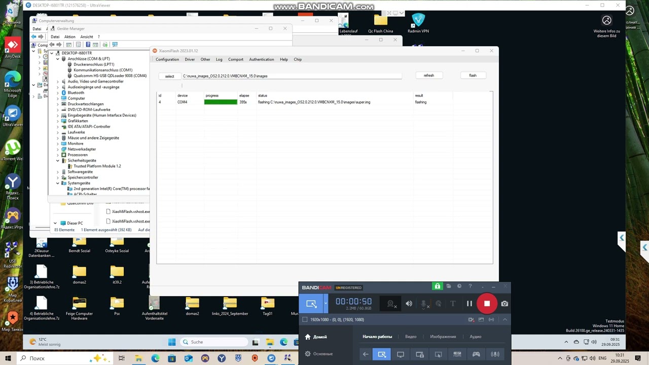
Task: Click Geräte-Manager scan hardware monitor icon
Action: click(115, 45)
